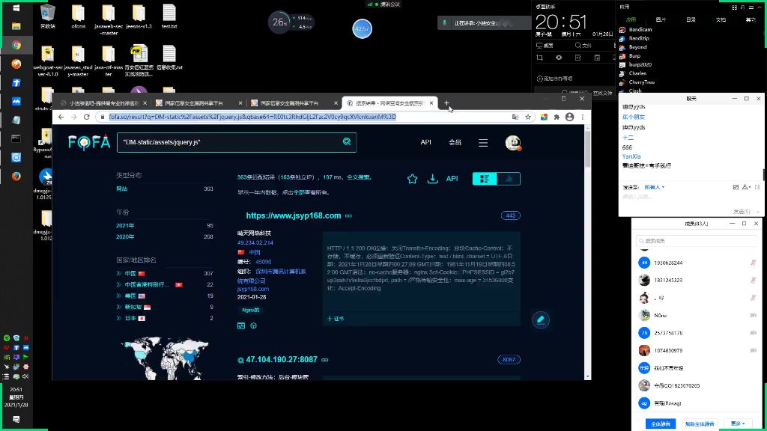The height and width of the screenshot is (431, 767).
Task: Click the floating edit feedback button
Action: (x=541, y=320)
